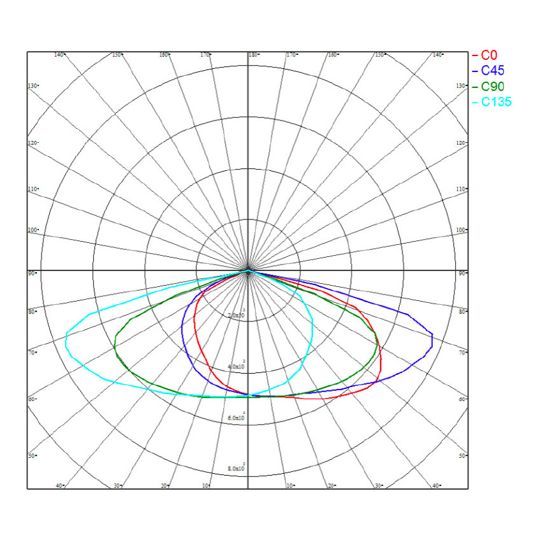
Task: Click the 2.0x10³ radial scale label
Action: click(x=237, y=314)
